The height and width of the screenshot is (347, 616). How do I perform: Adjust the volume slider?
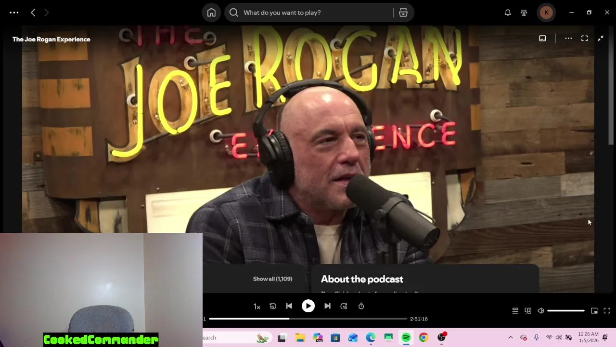[x=566, y=311]
